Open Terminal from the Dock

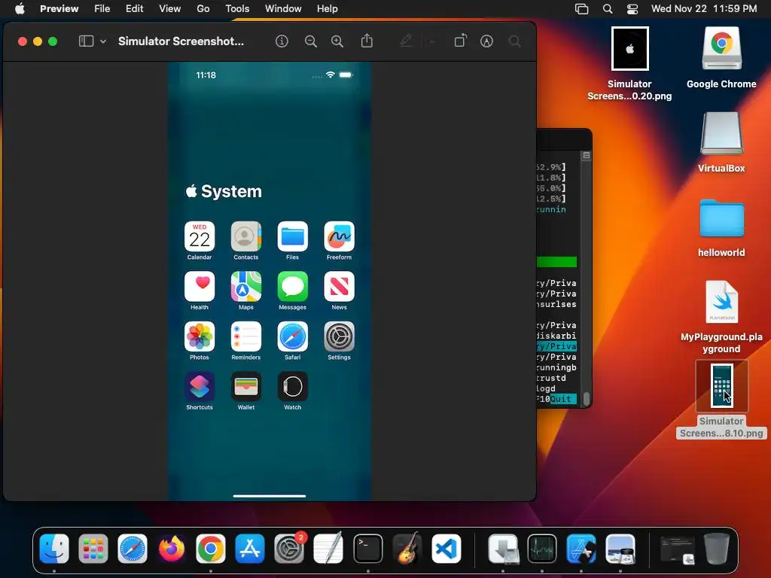367,548
